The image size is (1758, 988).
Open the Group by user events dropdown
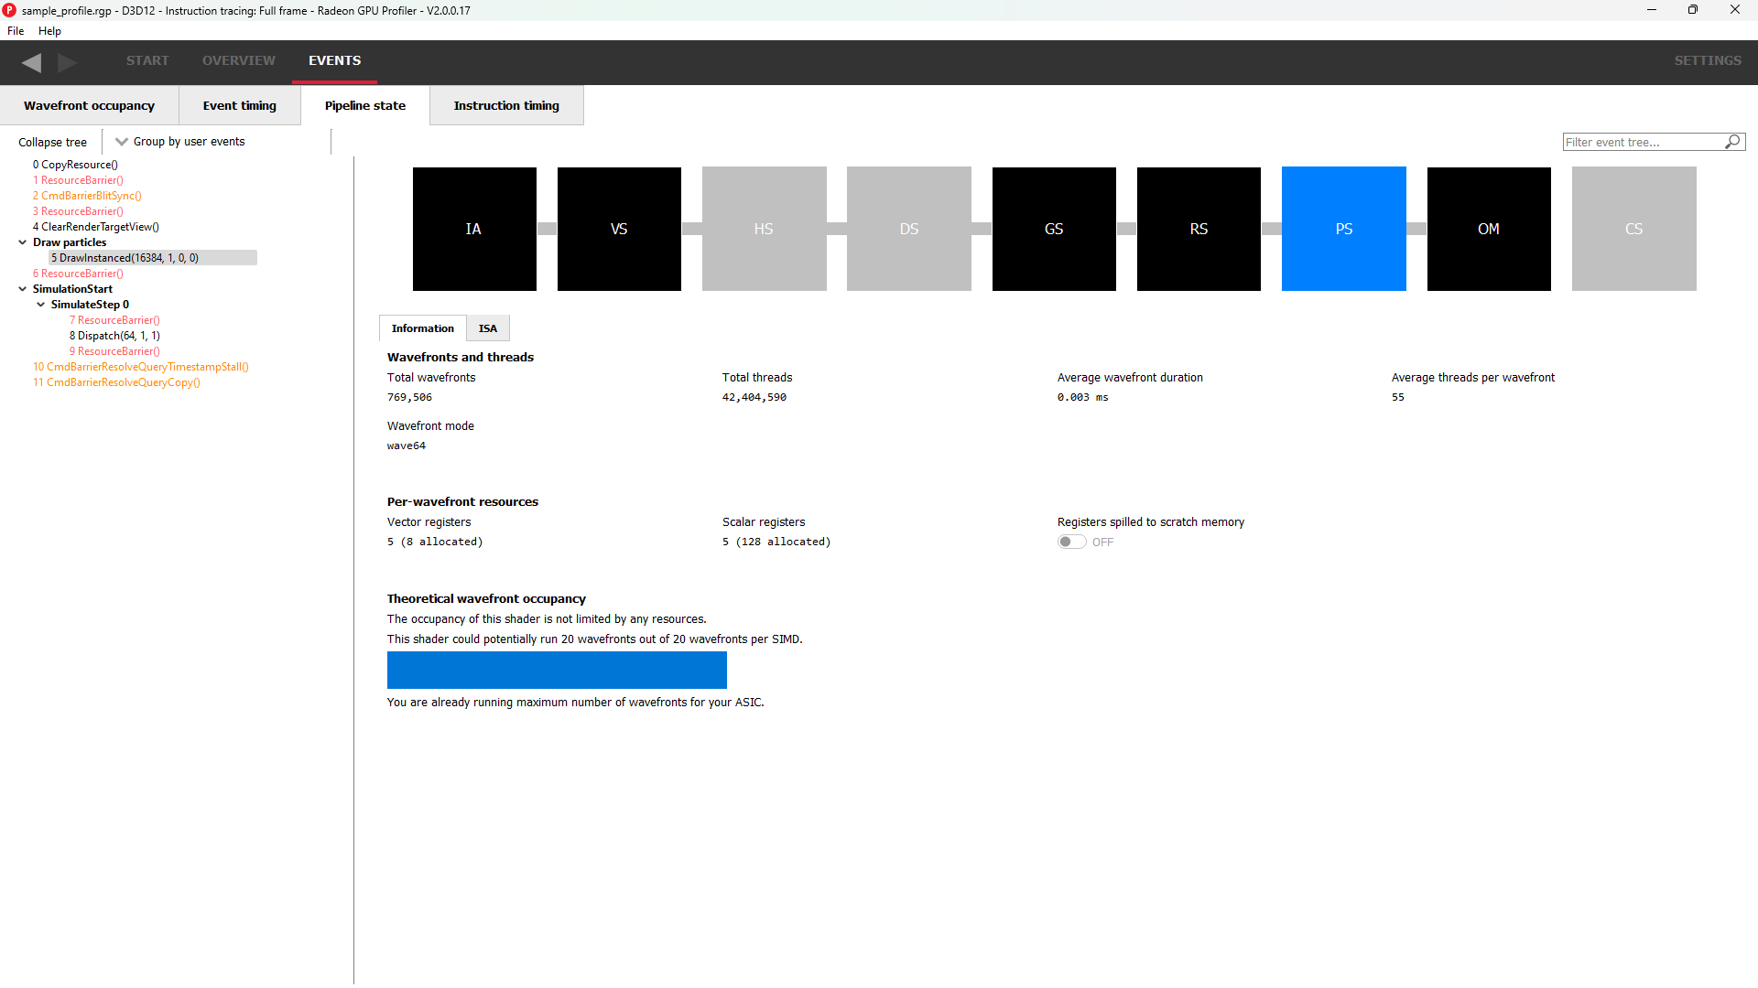coord(179,141)
